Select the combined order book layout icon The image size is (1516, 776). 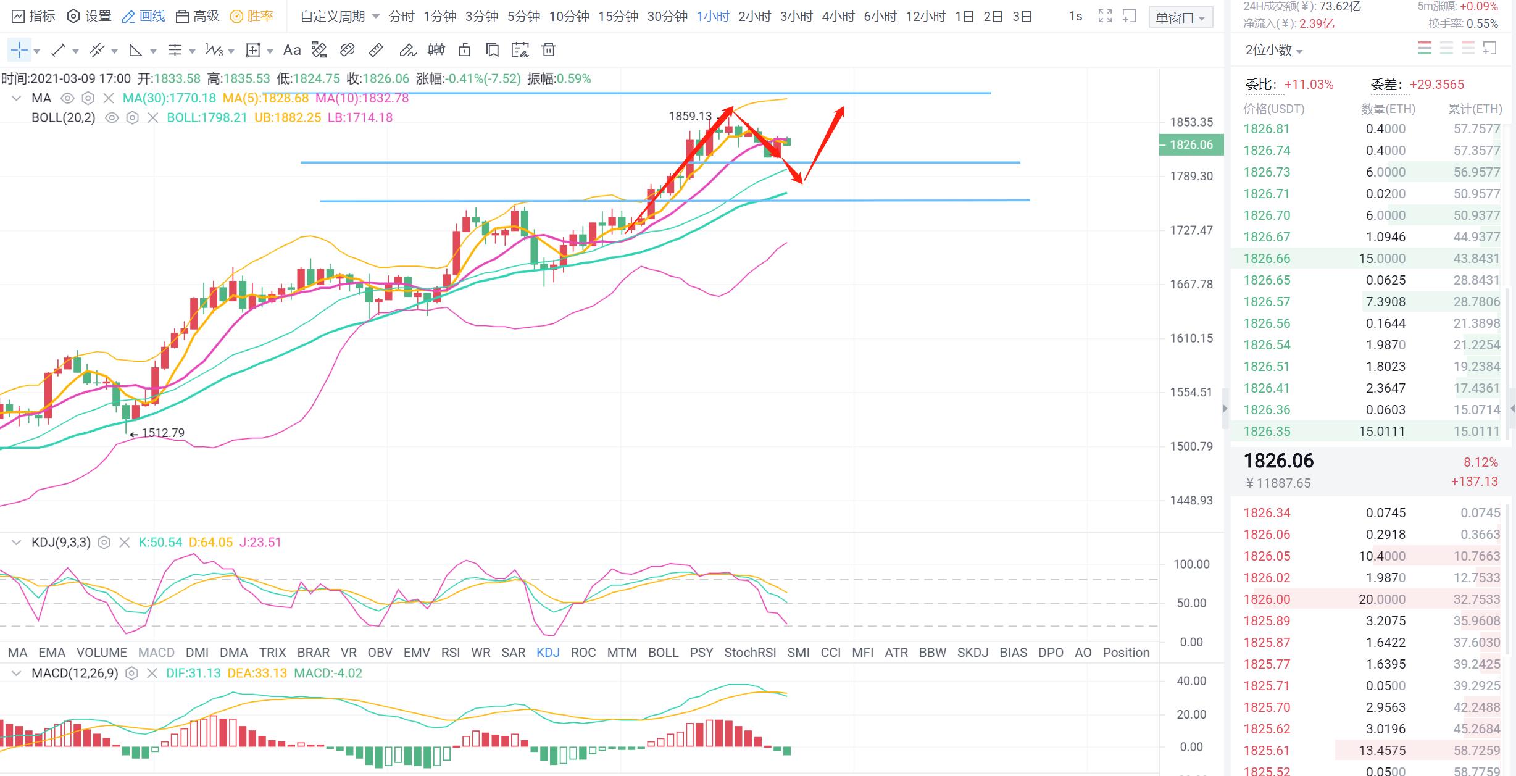pyautogui.click(x=1425, y=49)
